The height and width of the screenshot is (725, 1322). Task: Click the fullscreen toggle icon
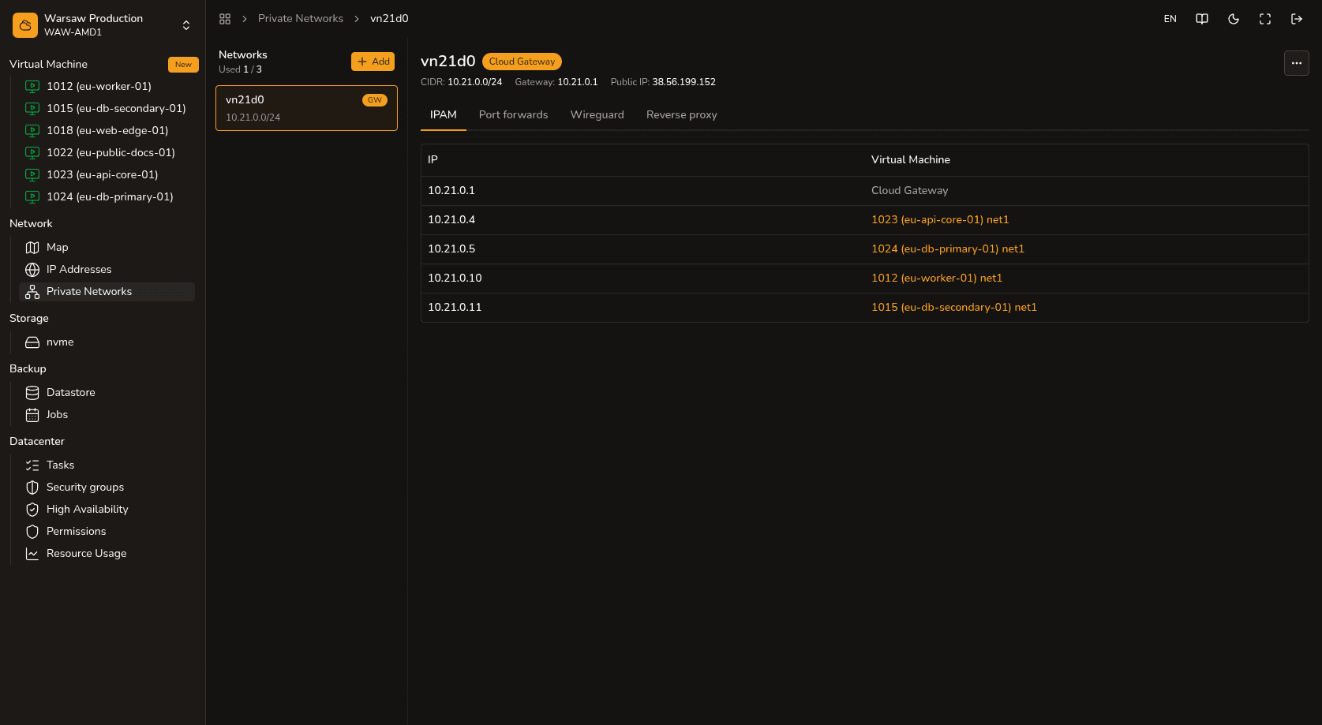pos(1265,19)
